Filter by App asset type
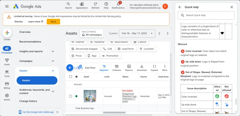 click(92, 56)
